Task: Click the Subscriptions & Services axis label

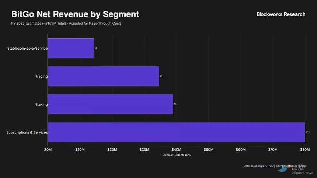Action: pos(27,132)
